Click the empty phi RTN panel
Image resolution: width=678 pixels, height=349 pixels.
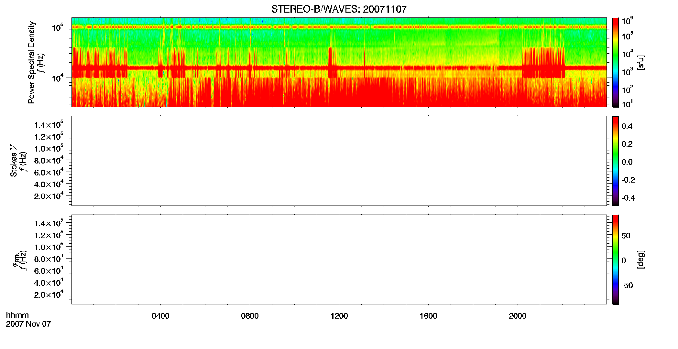coord(339,259)
